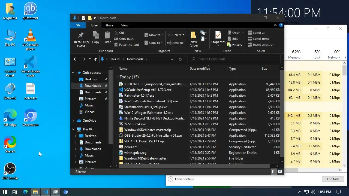The width and height of the screenshot is (349, 196).
Task: Sort by Date modified column header
Action: click(x=207, y=69)
